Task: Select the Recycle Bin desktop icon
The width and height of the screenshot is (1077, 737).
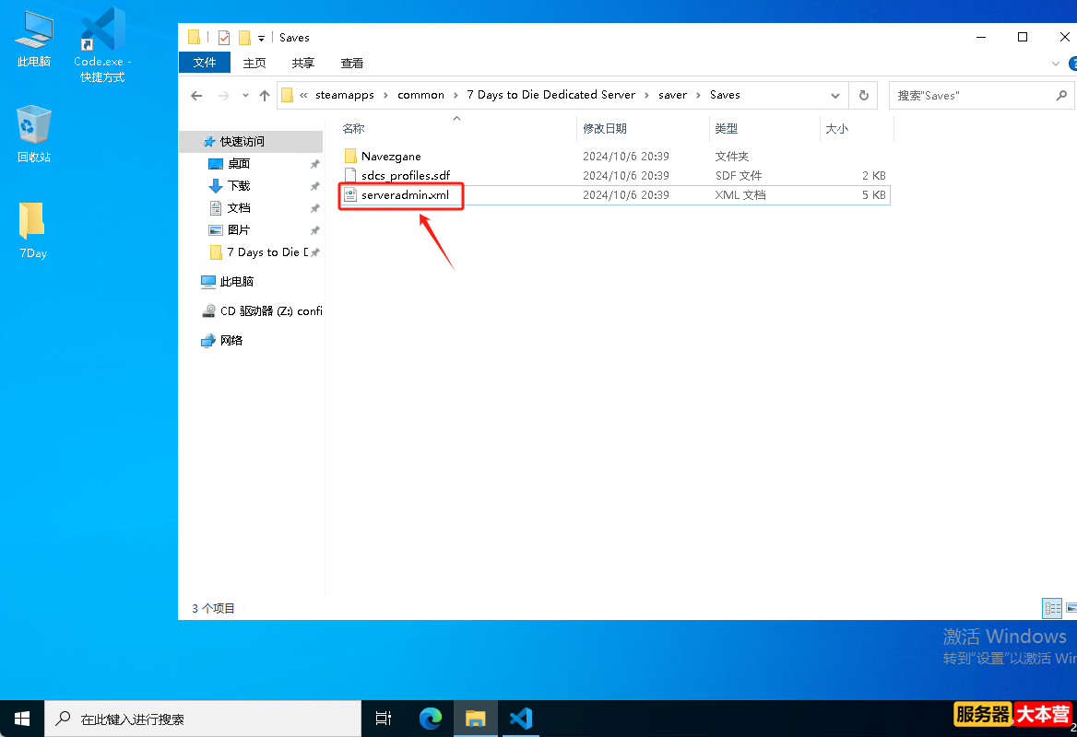Action: (33, 134)
